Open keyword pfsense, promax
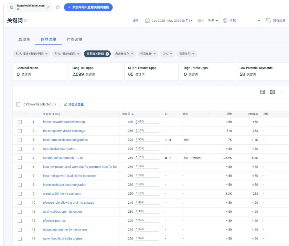 point(54,221)
